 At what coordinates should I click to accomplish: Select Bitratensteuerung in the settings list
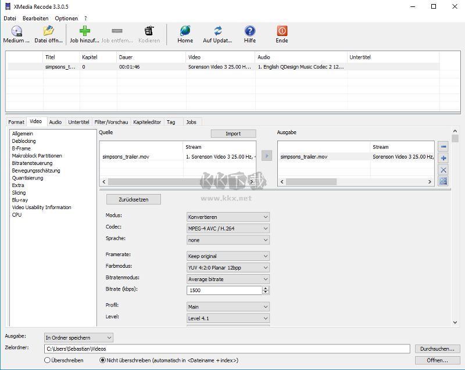pos(33,163)
